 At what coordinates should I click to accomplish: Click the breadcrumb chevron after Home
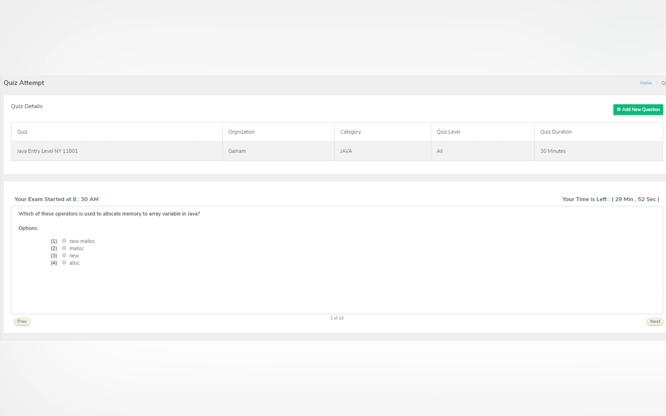(656, 83)
